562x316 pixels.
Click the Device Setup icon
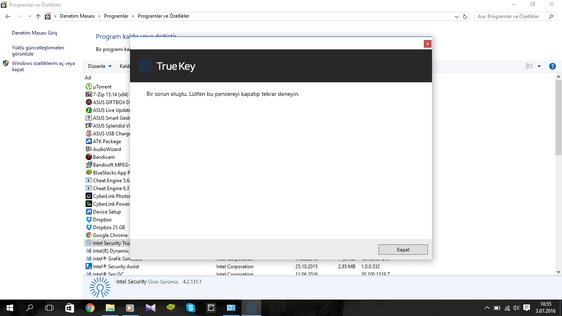click(x=88, y=212)
